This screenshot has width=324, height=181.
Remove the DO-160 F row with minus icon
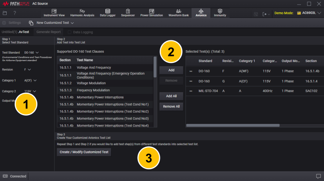click(191, 71)
